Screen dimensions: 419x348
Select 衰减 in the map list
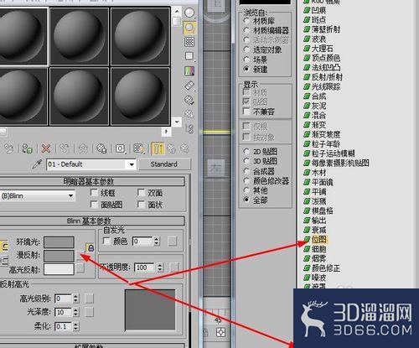(319, 230)
